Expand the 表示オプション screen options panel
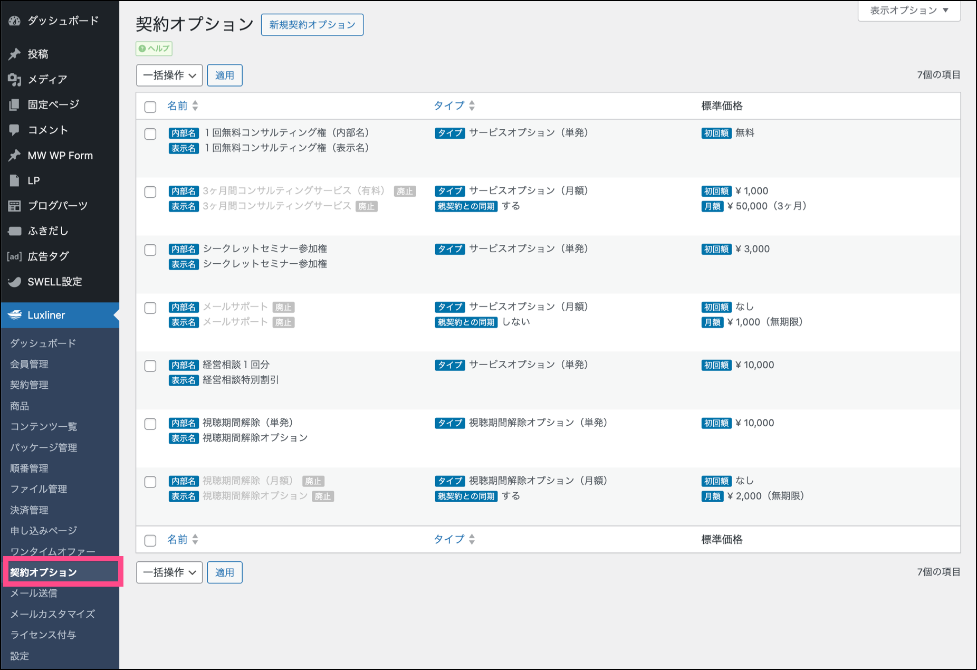 [x=908, y=11]
